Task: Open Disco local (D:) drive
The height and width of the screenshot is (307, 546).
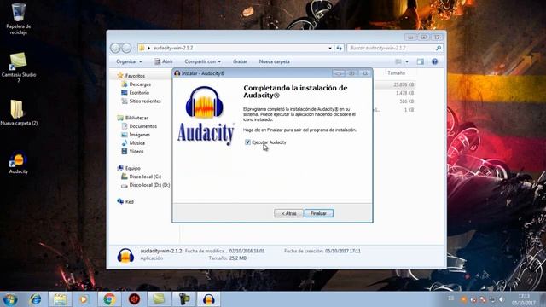Action: click(149, 185)
